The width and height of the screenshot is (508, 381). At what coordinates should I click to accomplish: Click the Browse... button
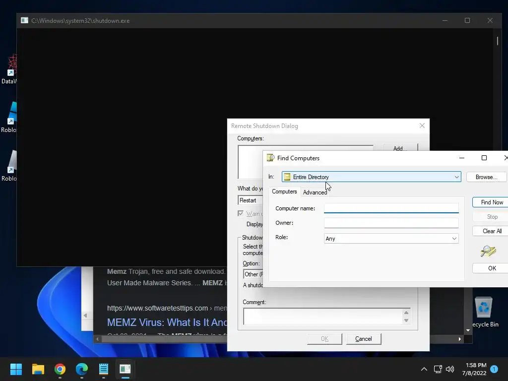486,177
